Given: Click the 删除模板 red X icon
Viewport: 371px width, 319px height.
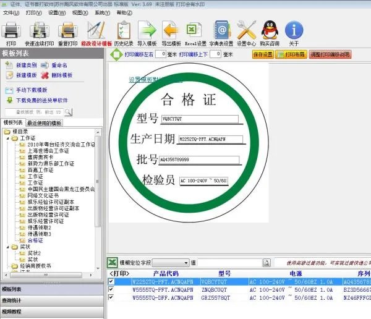Looking at the screenshot, I should [45, 75].
